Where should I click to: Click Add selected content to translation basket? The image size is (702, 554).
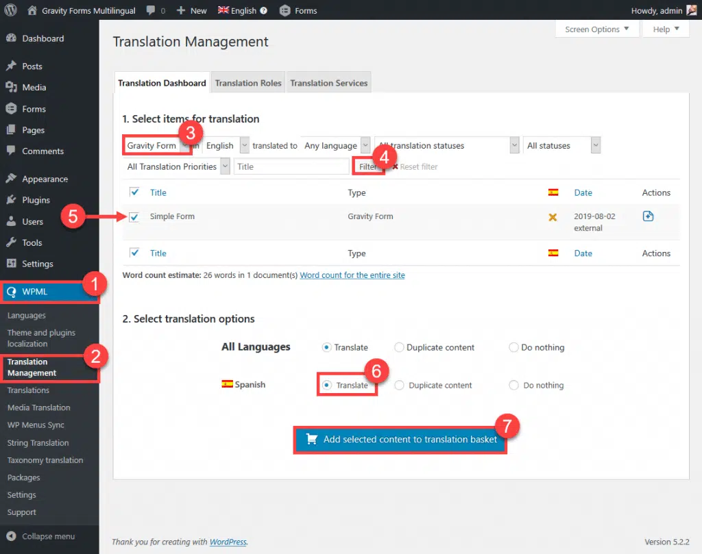(400, 440)
